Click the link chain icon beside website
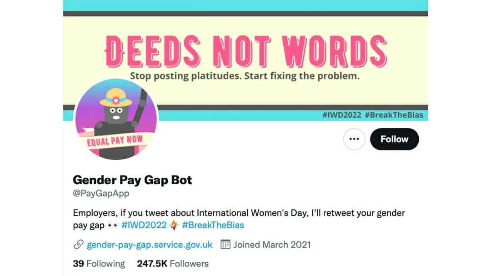 tap(78, 244)
